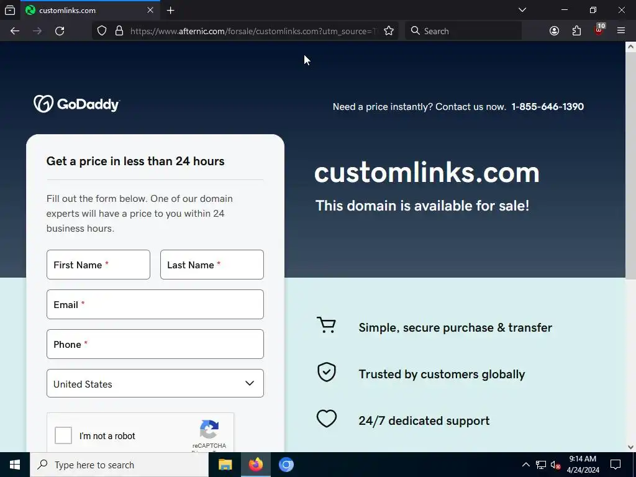Bookmark this page with the star
Viewport: 636px width, 477px height.
[389, 31]
